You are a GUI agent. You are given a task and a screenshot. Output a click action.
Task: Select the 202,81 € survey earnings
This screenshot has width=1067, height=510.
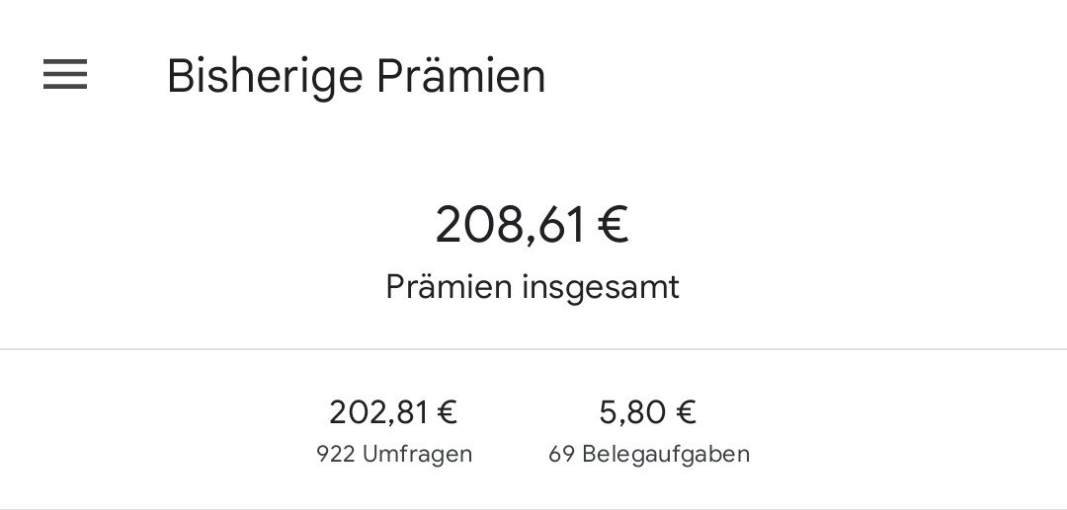[x=393, y=411]
